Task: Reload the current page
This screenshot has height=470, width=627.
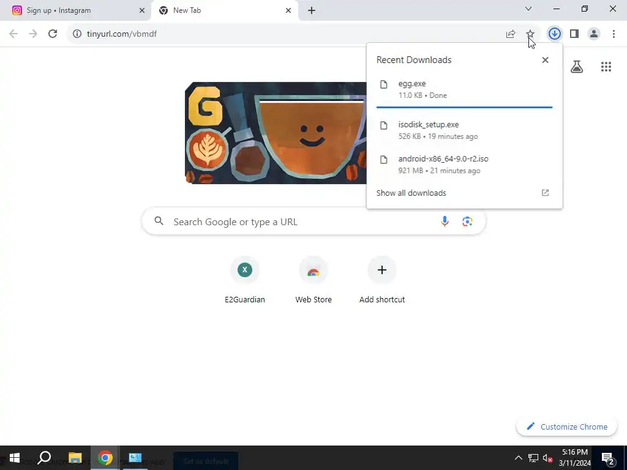Action: tap(53, 34)
